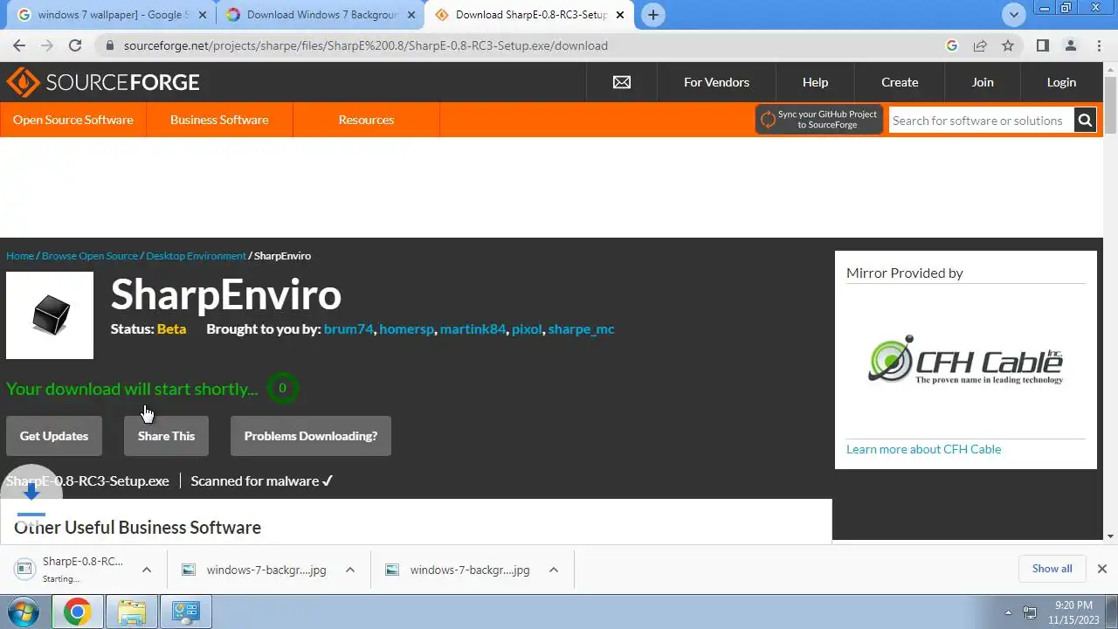Image resolution: width=1118 pixels, height=629 pixels.
Task: Show hidden system tray icons
Action: (1008, 612)
